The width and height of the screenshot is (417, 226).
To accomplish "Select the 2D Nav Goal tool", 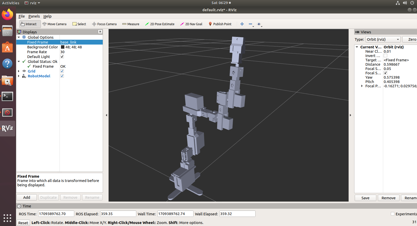I will (x=191, y=24).
